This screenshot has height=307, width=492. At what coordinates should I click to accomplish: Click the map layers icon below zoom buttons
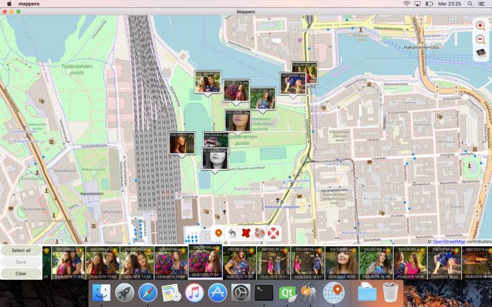480,53
